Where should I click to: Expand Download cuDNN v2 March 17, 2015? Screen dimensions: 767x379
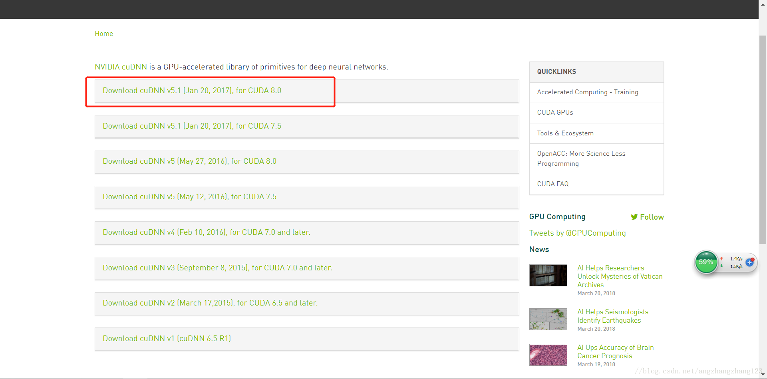(x=307, y=303)
